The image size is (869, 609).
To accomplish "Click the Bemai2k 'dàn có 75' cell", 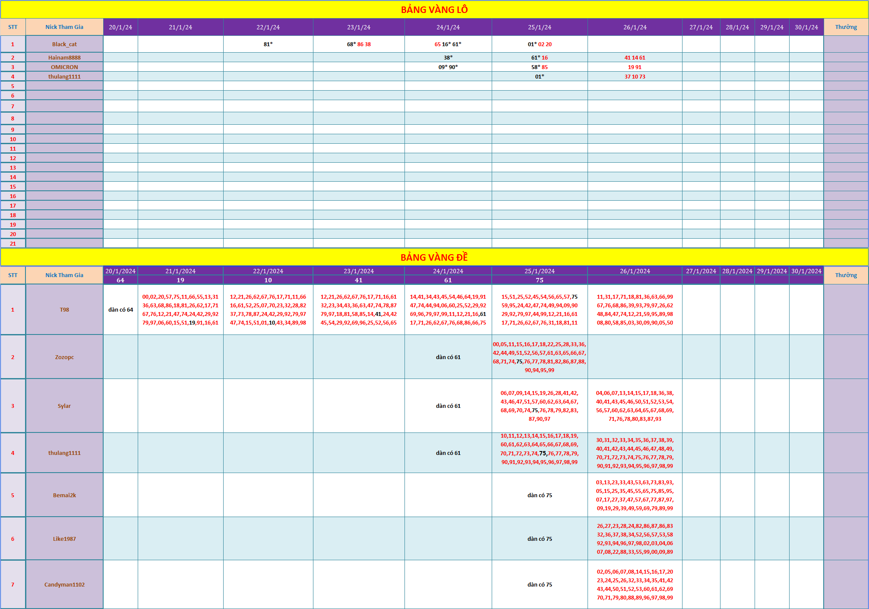I will [x=540, y=495].
